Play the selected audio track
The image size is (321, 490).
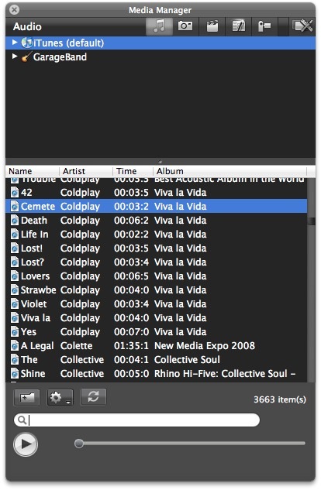click(x=26, y=444)
